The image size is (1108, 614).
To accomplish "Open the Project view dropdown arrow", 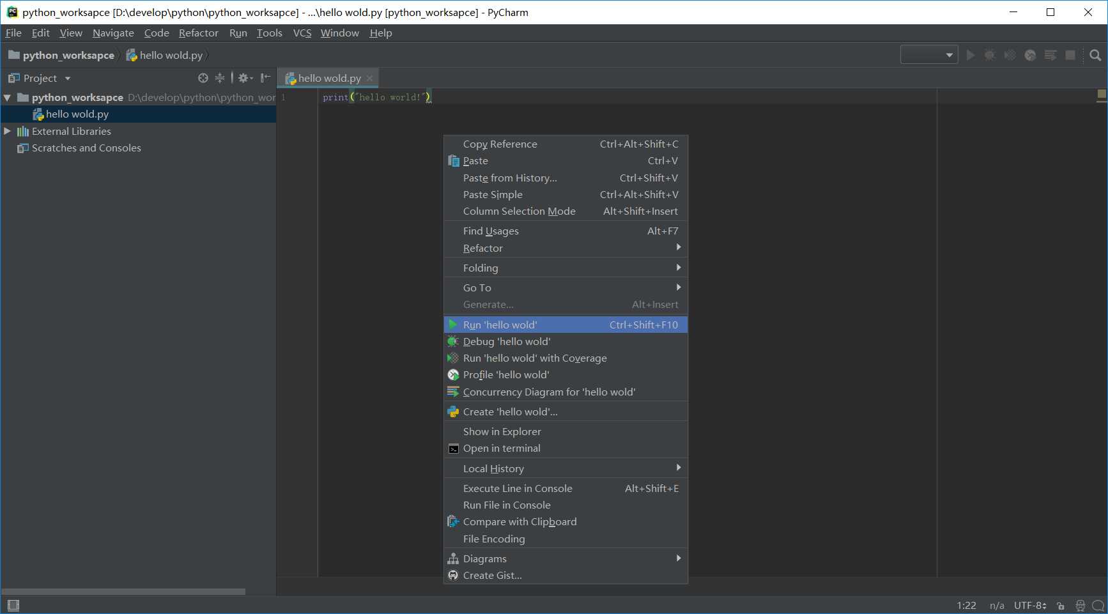I will pos(68,79).
